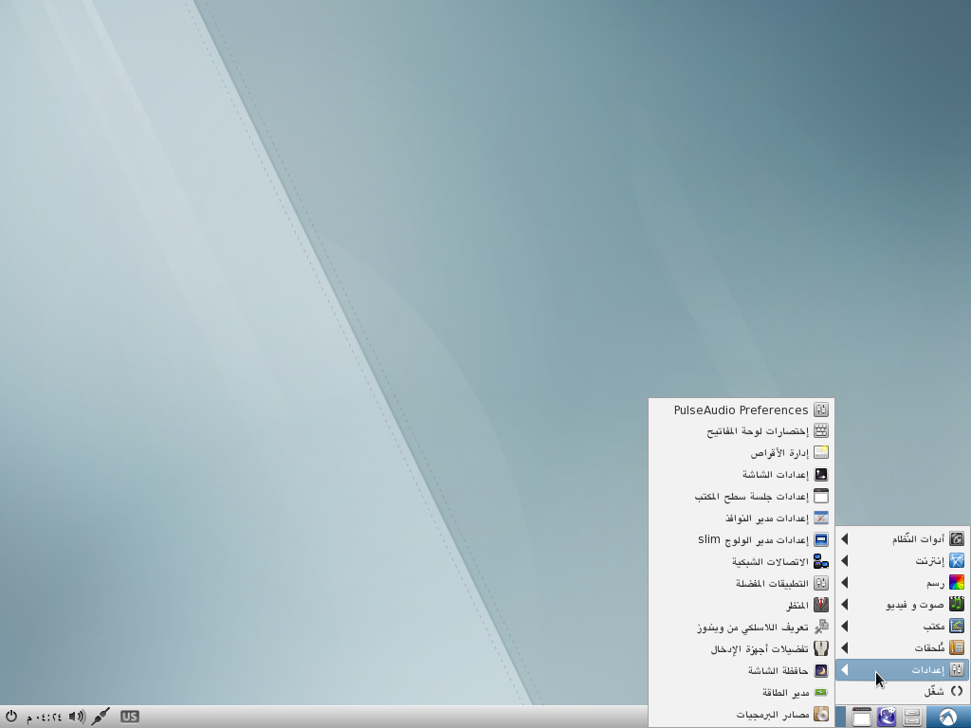Image resolution: width=971 pixels, height=728 pixels.
Task: Switch desktop via the blue pager box
Action: [840, 717]
